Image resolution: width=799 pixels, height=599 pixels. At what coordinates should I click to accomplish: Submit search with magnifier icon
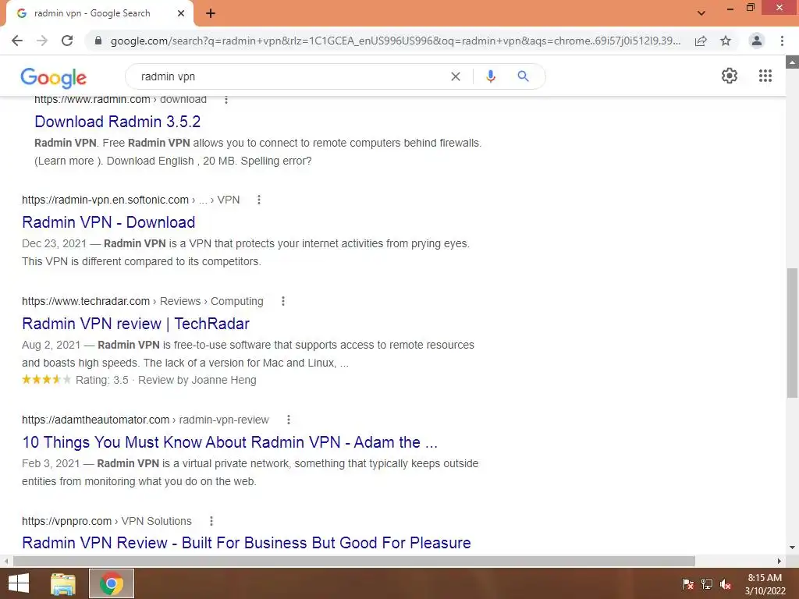pyautogui.click(x=523, y=76)
